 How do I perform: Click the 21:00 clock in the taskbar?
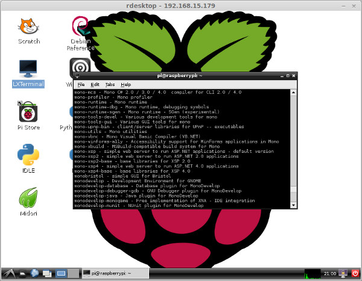(329, 274)
